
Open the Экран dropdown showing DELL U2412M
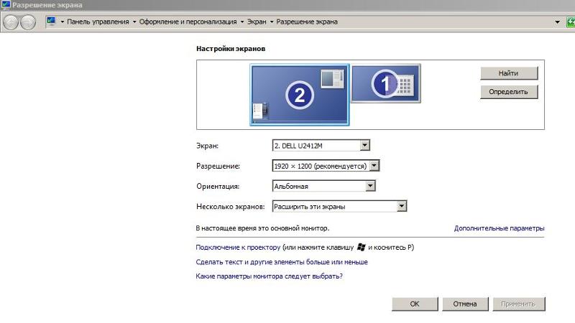coord(321,146)
